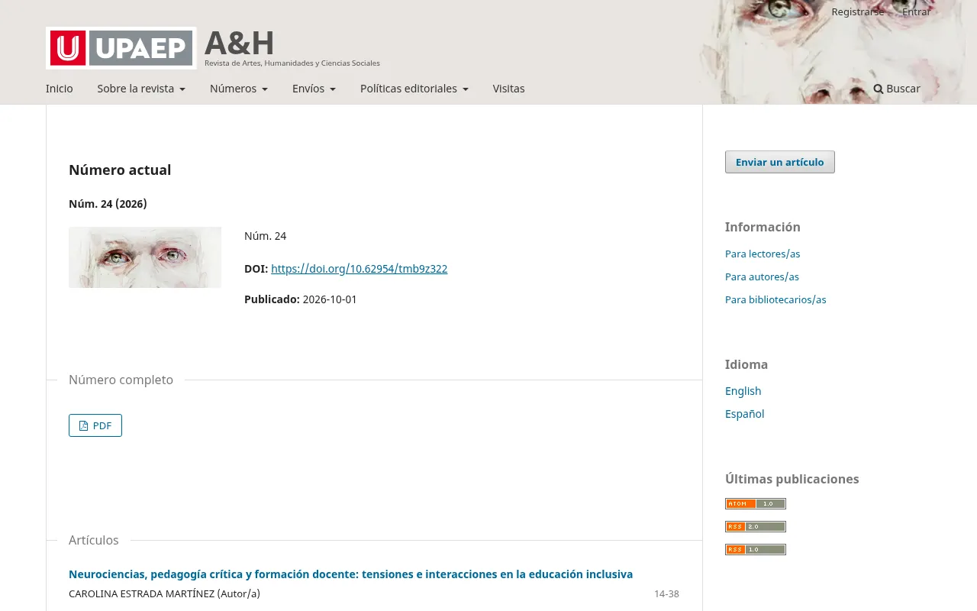Click the Publicado date 2026-10-01

pos(330,299)
